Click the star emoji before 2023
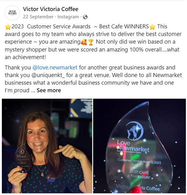 point(8,27)
